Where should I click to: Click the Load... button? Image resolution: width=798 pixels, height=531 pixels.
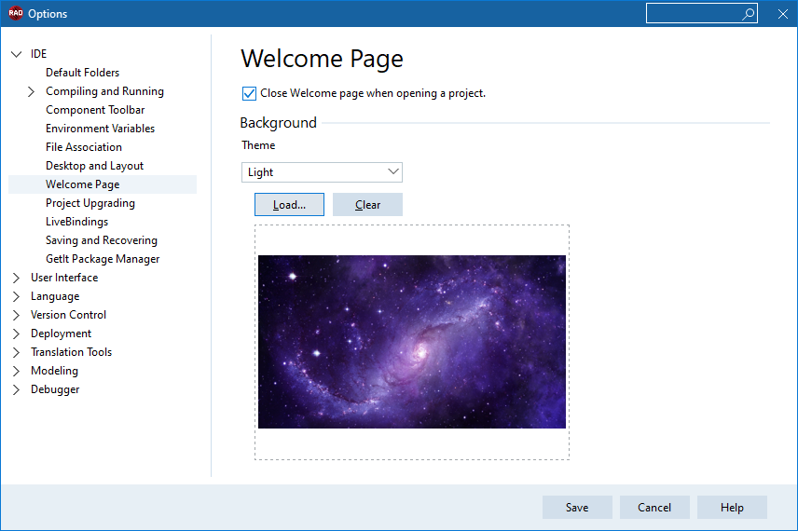tap(289, 204)
